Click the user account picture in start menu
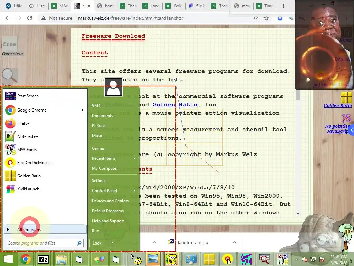Viewport: 354px width, 266px height. pyautogui.click(x=113, y=87)
